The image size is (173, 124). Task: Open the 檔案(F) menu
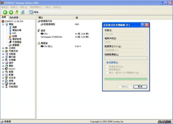point(5,7)
